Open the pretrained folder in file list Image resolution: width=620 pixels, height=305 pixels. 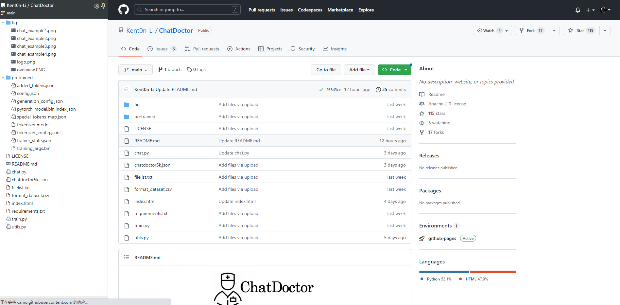145,117
